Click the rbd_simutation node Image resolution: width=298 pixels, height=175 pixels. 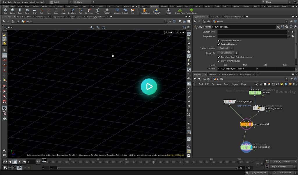click(246, 147)
